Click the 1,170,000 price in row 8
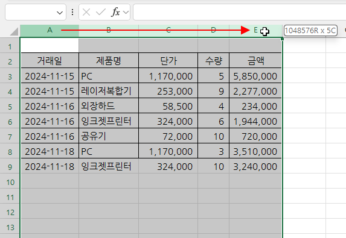Image resolution: width=346 pixels, height=238 pixels. tap(168, 151)
